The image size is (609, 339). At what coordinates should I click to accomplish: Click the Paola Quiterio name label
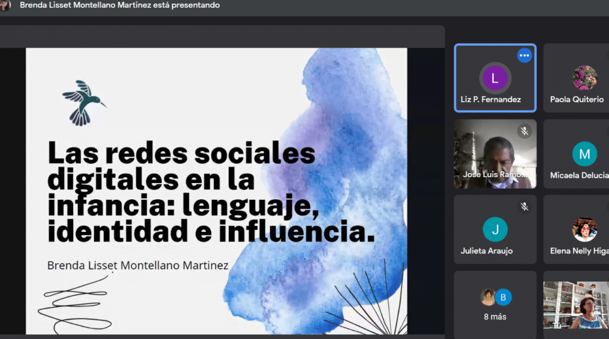(x=577, y=99)
